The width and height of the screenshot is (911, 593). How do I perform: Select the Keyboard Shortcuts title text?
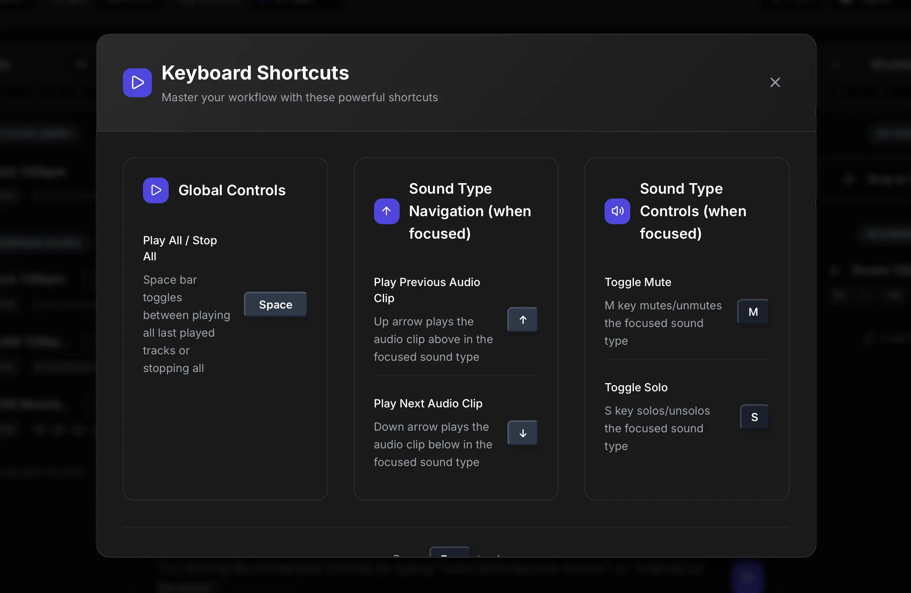pos(255,73)
